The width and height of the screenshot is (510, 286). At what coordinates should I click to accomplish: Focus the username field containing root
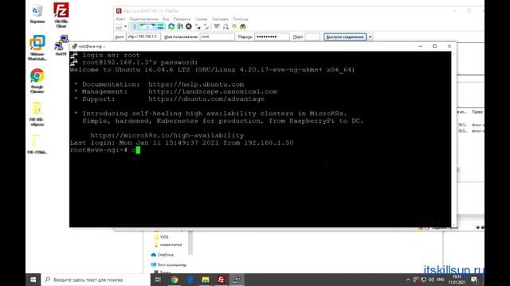[217, 37]
